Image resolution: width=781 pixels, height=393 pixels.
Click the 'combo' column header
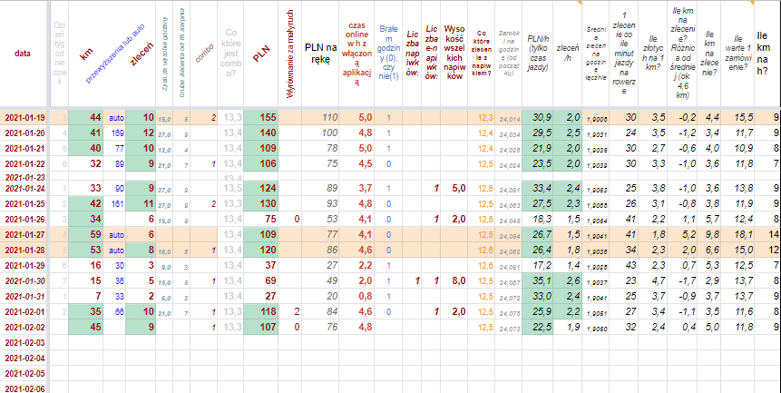coord(204,54)
